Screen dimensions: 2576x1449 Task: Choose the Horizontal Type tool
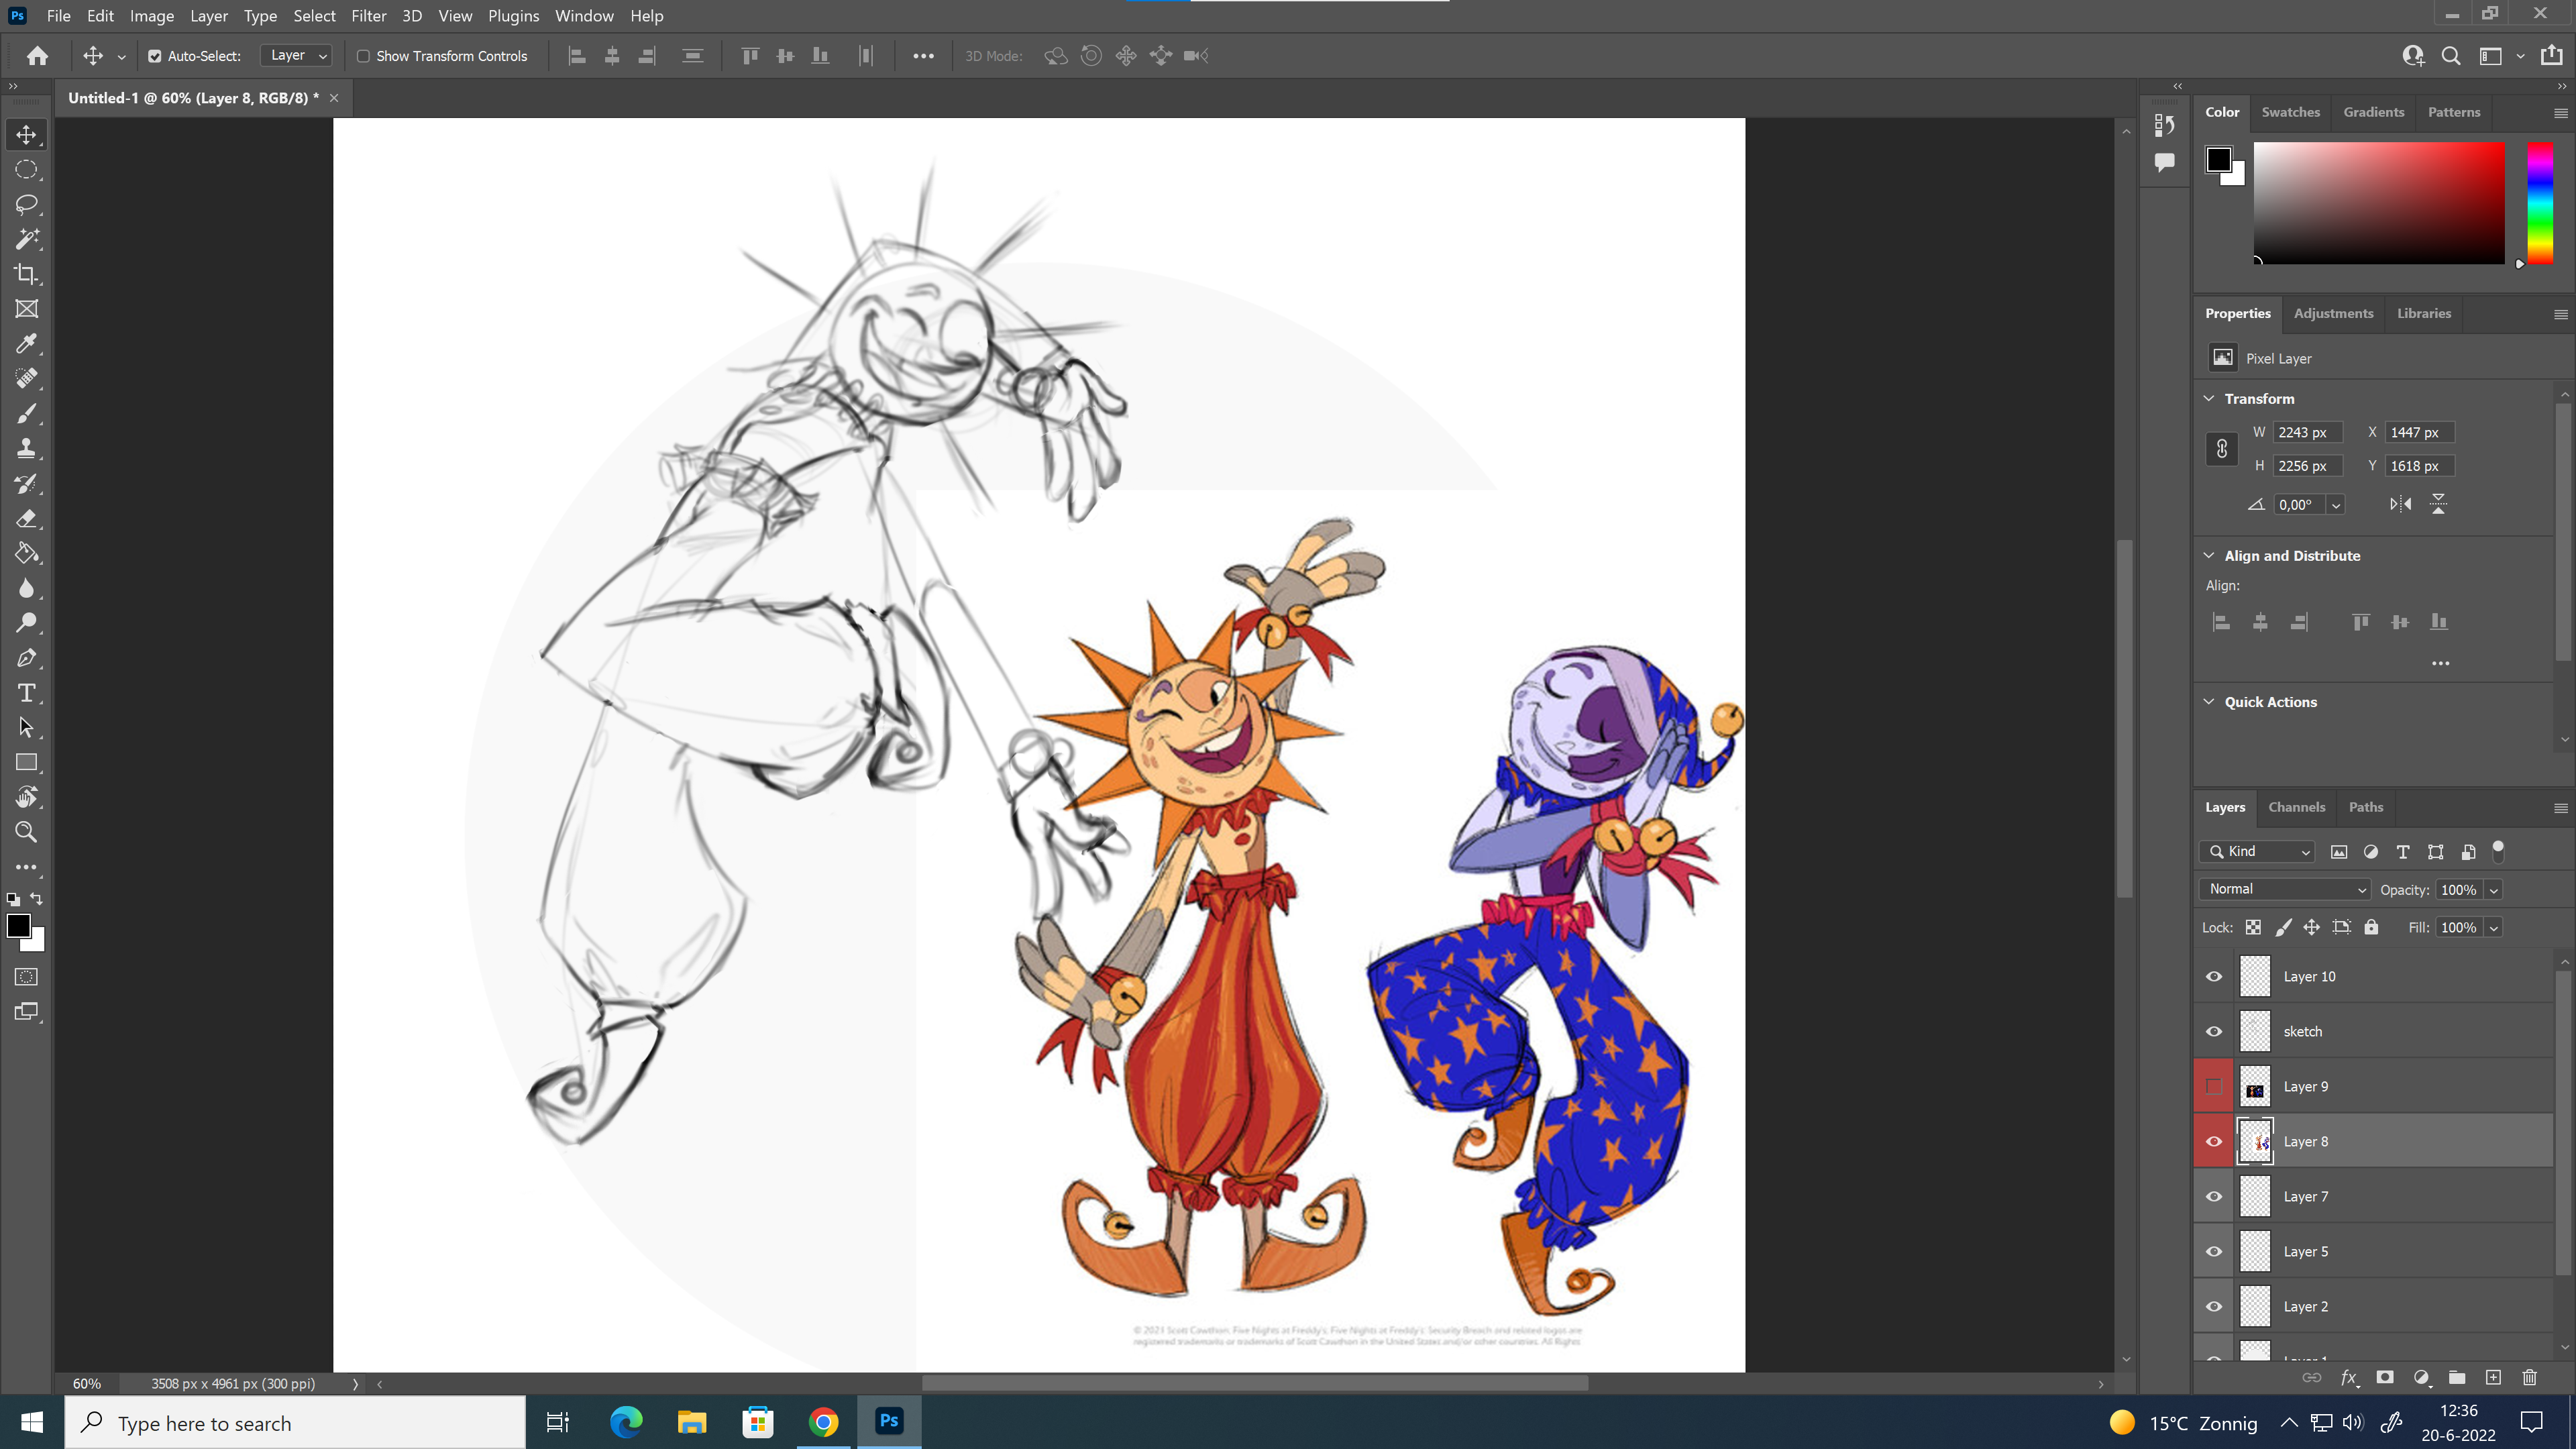tap(27, 693)
